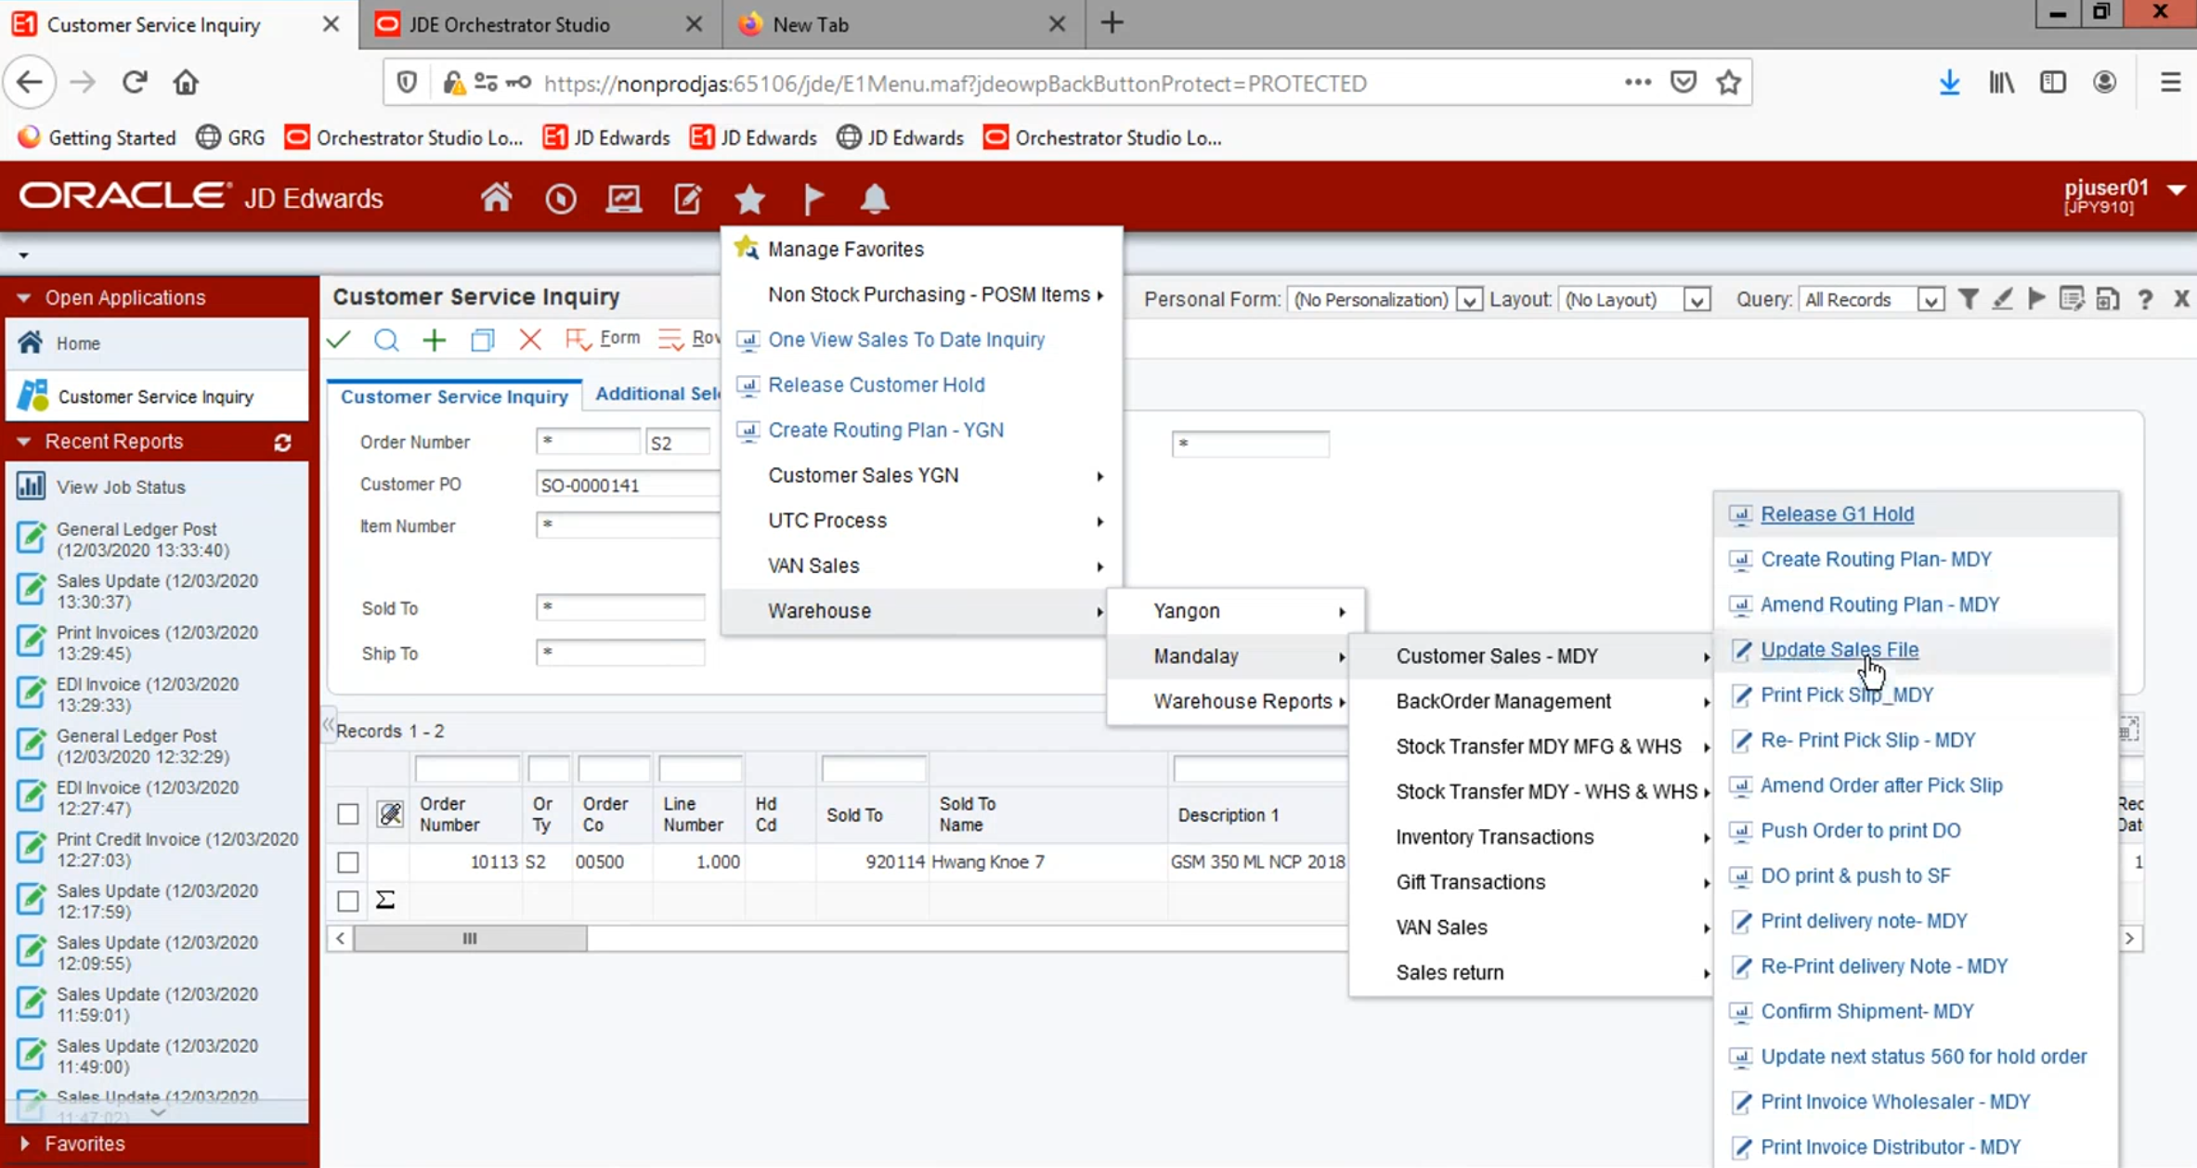Check the checkbox for order 10113 row
The image size is (2197, 1168).
pos(348,862)
